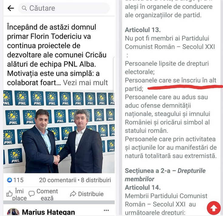The image size is (223, 216).
Task: Click the Distribuie share arrow icon
Action: click(73, 194)
